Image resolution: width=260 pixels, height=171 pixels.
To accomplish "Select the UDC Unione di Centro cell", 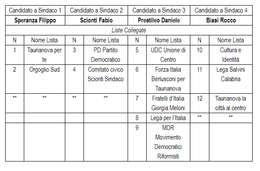I will click(168, 55).
